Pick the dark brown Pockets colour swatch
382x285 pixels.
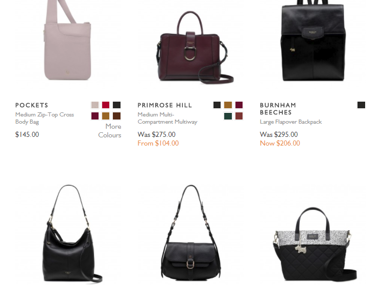[117, 116]
